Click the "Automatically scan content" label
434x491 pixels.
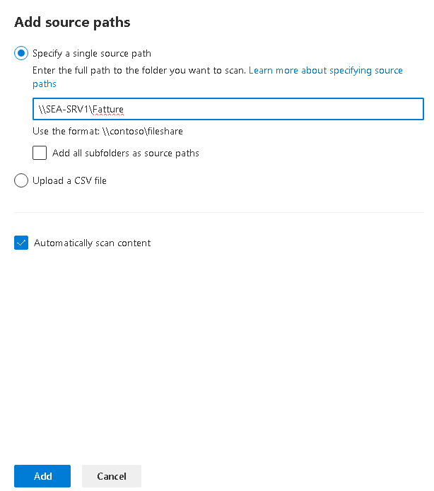pos(93,243)
